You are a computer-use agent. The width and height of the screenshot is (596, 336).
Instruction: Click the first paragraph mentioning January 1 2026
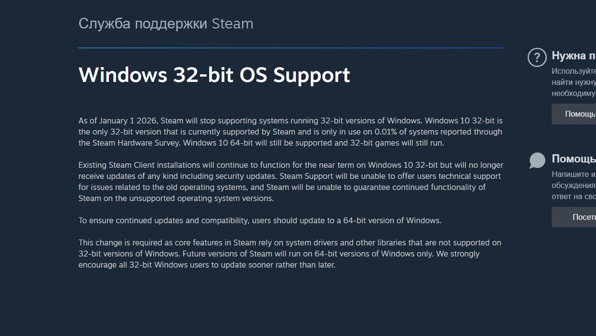[290, 132]
